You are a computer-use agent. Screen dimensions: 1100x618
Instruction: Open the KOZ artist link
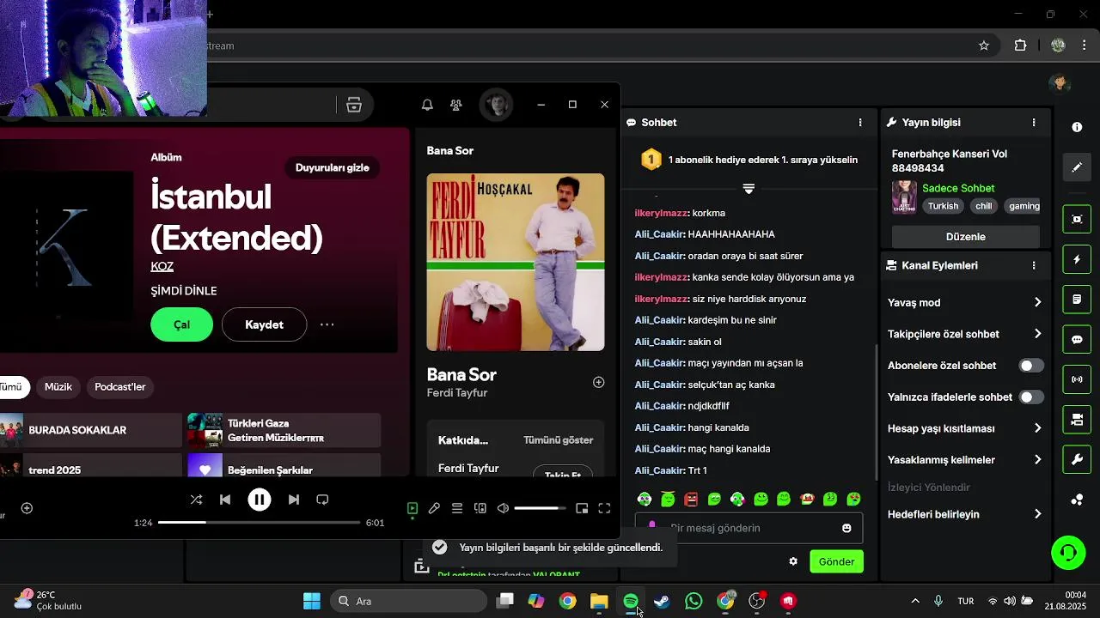pos(162,266)
